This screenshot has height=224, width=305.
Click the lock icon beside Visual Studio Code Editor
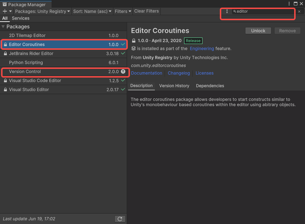(x=5, y=80)
